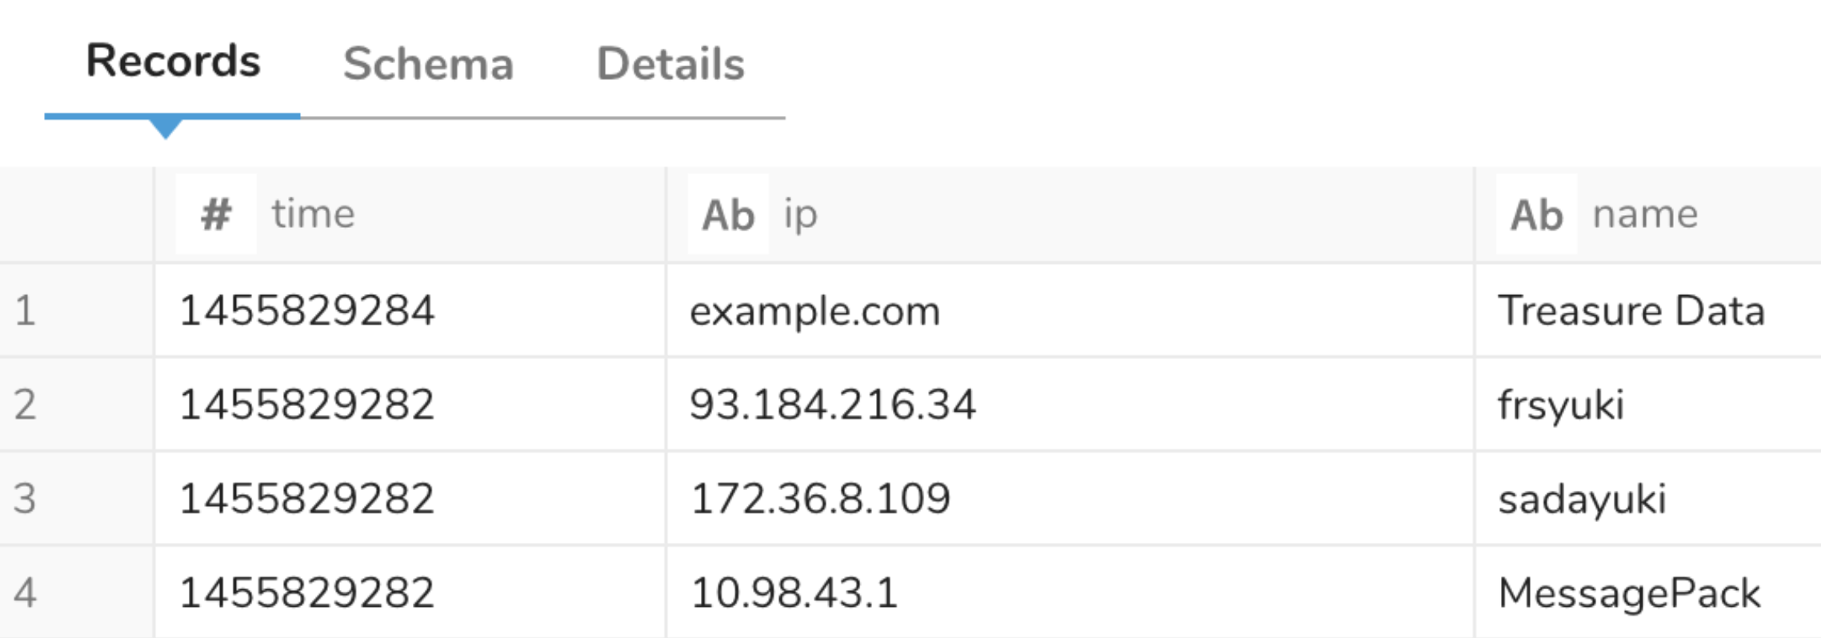Click the Treasure Data name cell
Image resolution: width=1821 pixels, height=638 pixels.
(1631, 311)
